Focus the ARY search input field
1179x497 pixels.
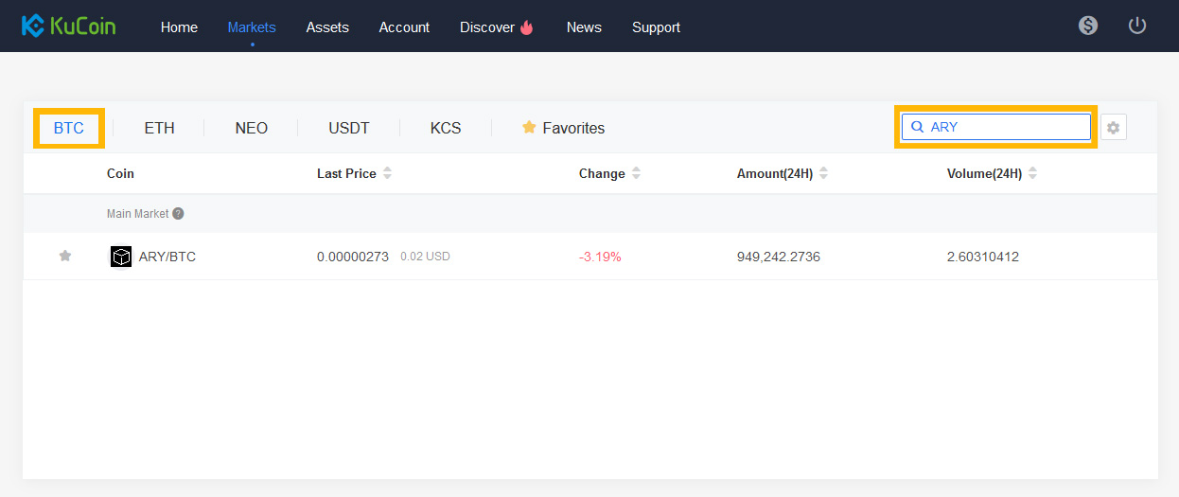click(996, 127)
